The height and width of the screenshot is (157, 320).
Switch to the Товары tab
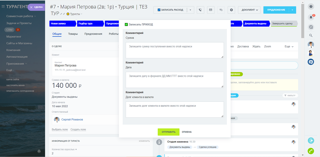pyautogui.click(x=73, y=34)
